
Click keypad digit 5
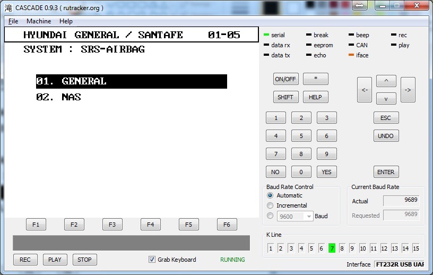[x=301, y=136]
